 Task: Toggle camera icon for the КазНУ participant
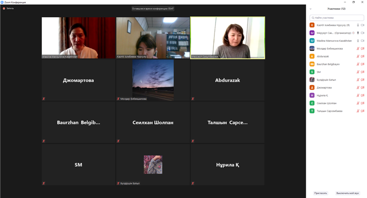coord(362,25)
